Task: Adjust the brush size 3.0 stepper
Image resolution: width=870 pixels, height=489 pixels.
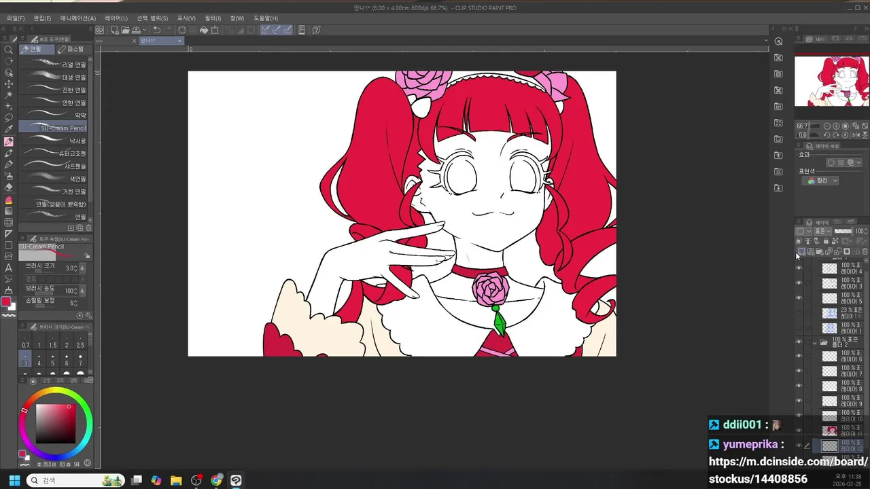Action: pyautogui.click(x=74, y=268)
